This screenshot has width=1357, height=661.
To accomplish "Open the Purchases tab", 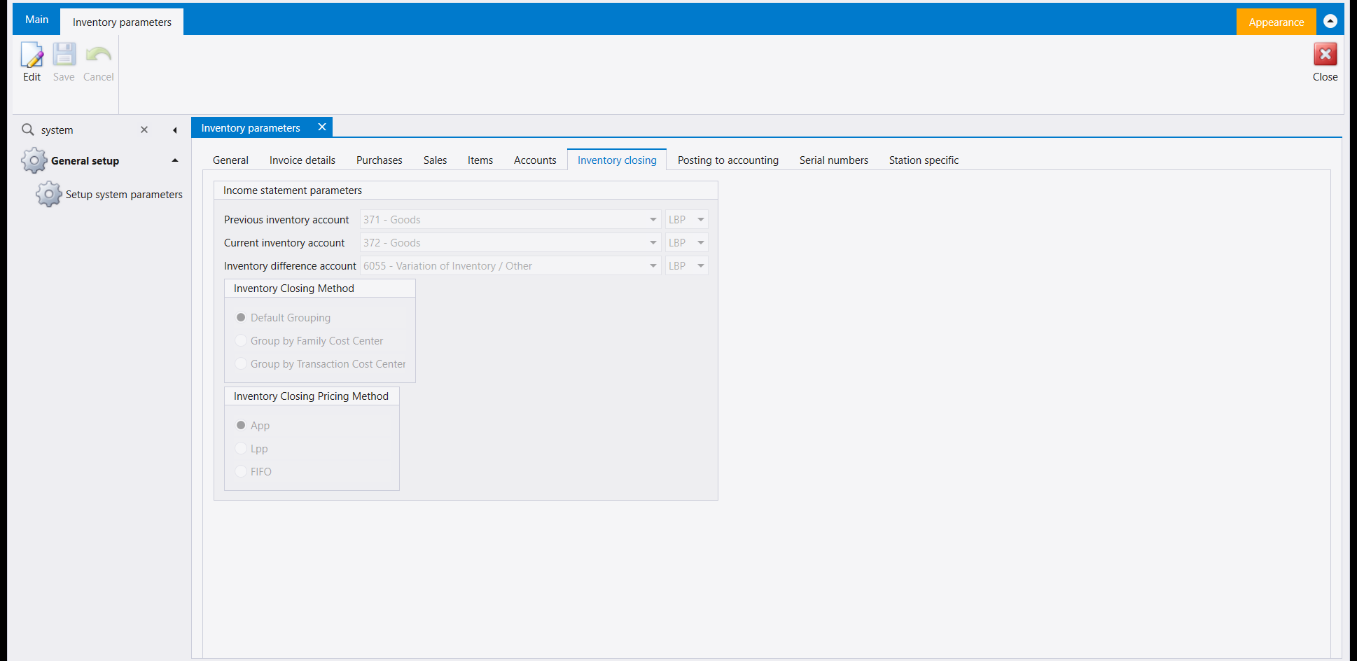I will (x=380, y=160).
